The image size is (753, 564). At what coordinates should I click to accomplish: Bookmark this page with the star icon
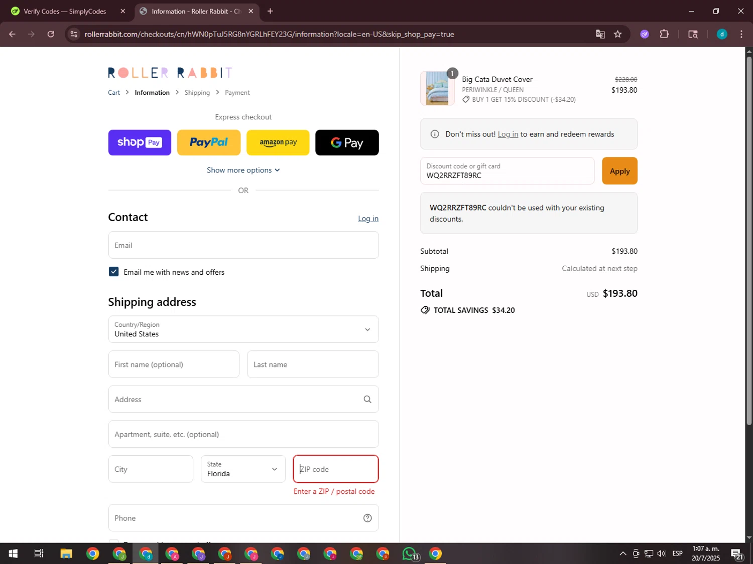pyautogui.click(x=617, y=34)
